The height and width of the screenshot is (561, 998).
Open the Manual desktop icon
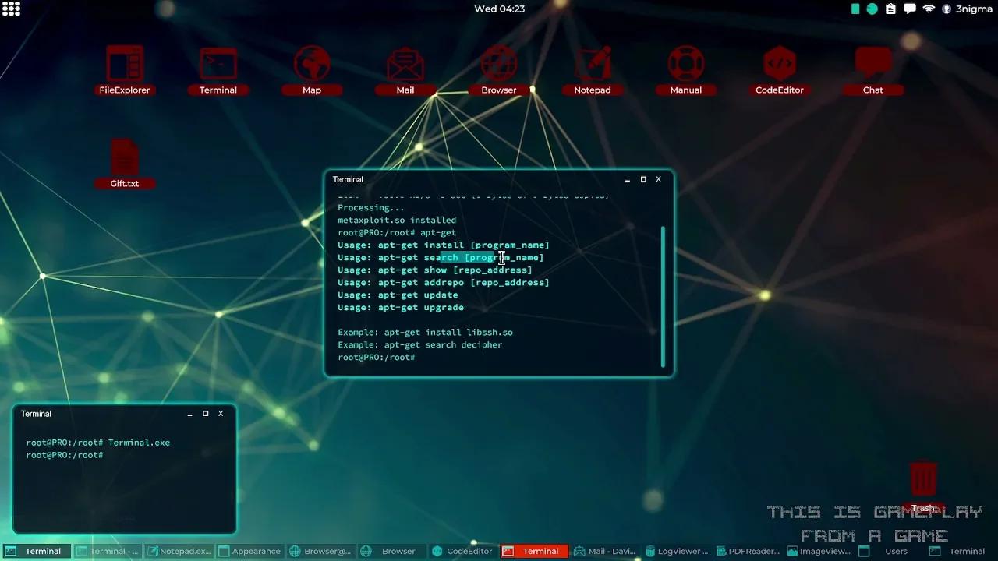point(686,70)
